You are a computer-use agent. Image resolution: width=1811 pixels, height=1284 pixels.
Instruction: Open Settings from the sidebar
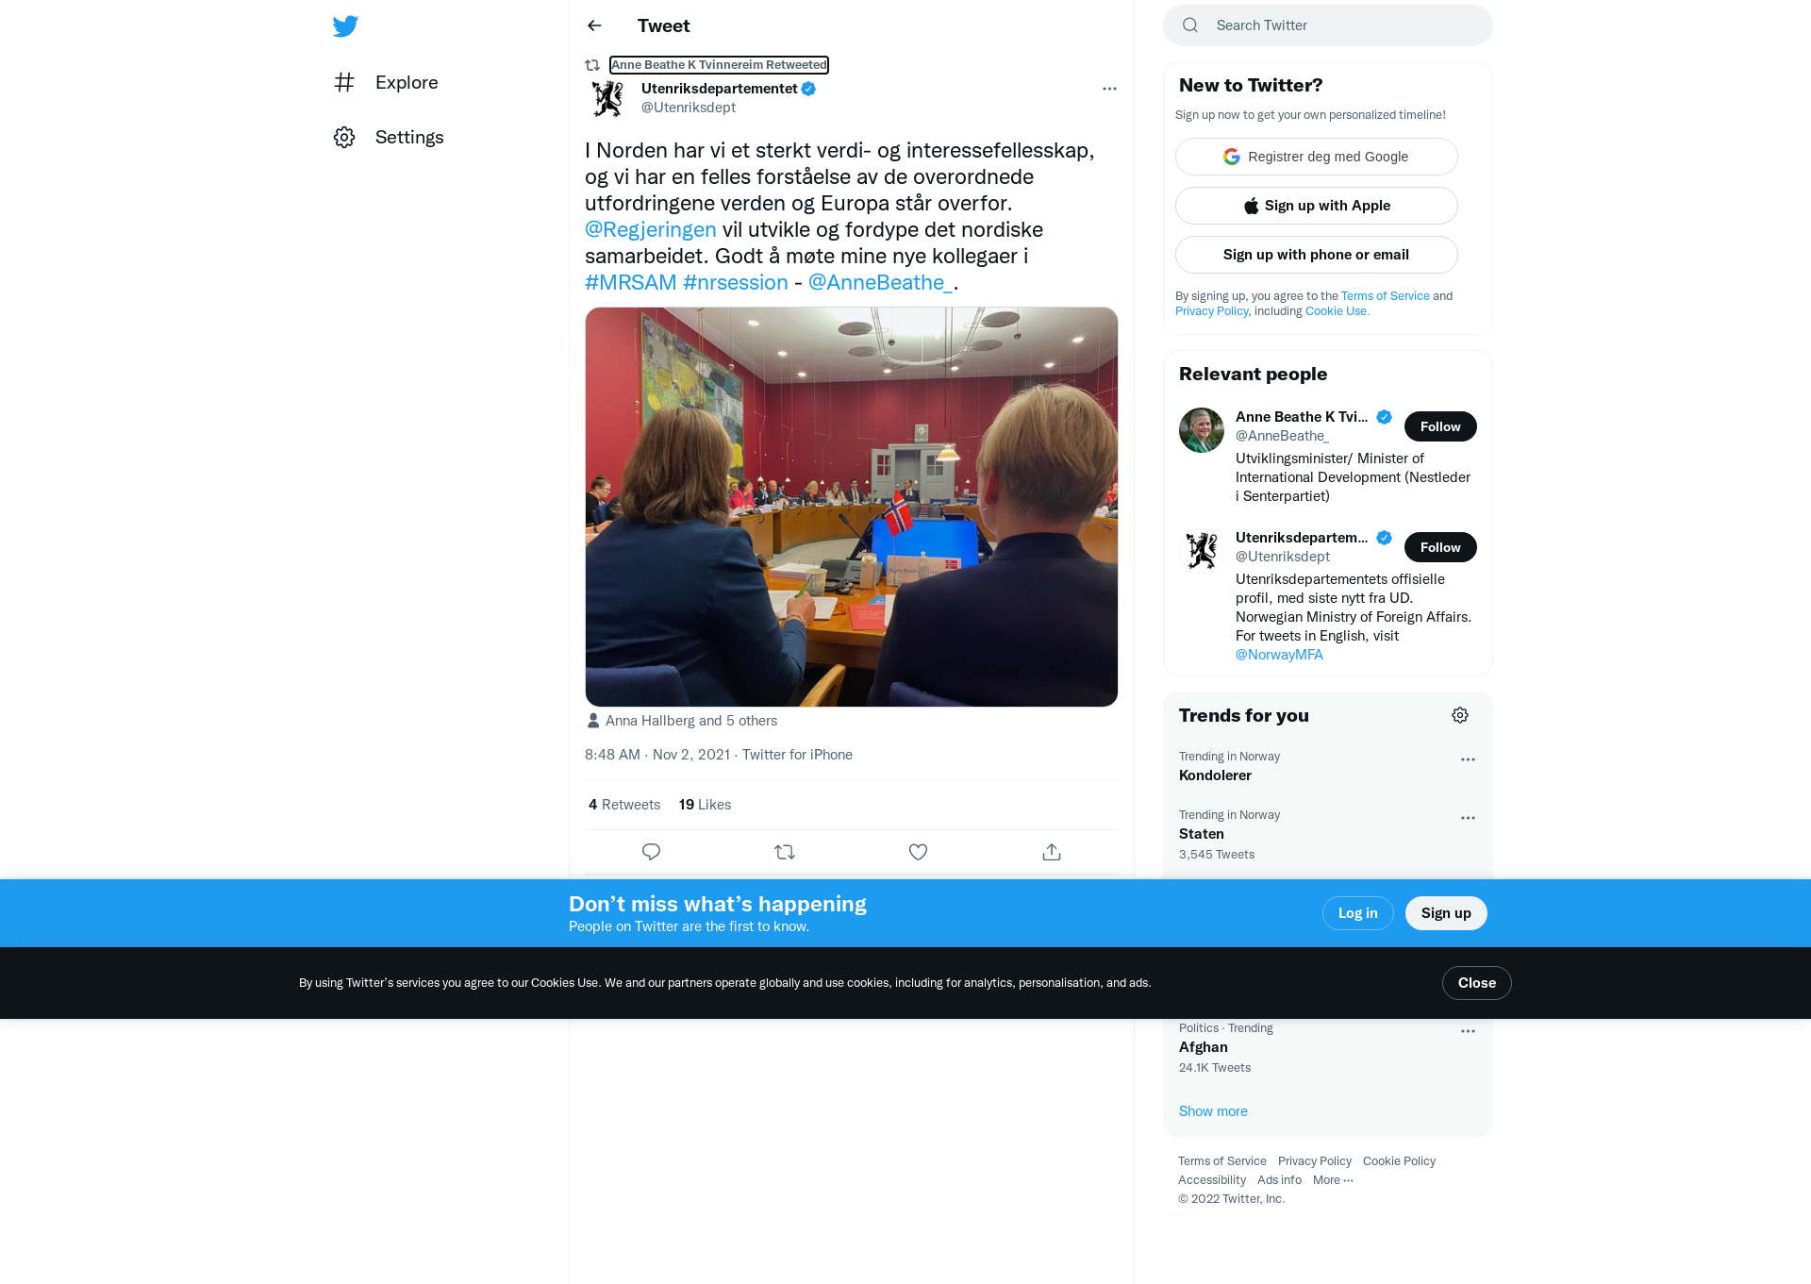pos(389,138)
